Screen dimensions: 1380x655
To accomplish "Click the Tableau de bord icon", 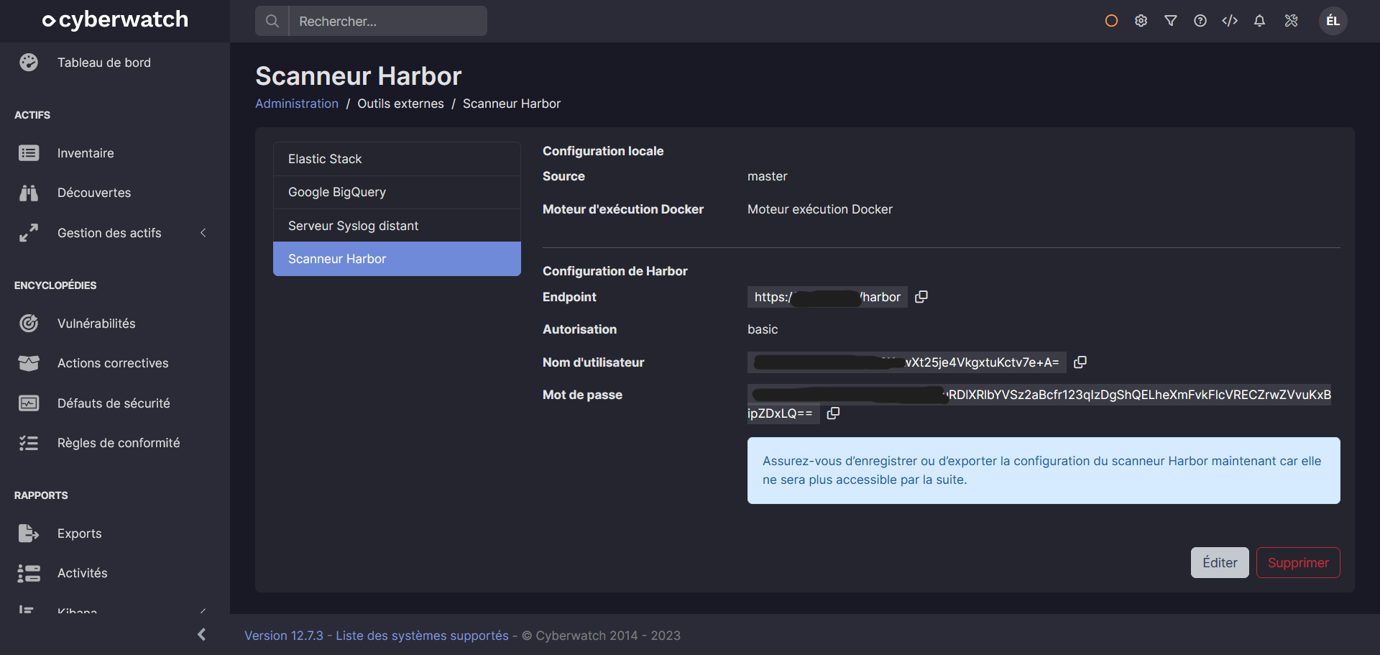I will [x=29, y=63].
